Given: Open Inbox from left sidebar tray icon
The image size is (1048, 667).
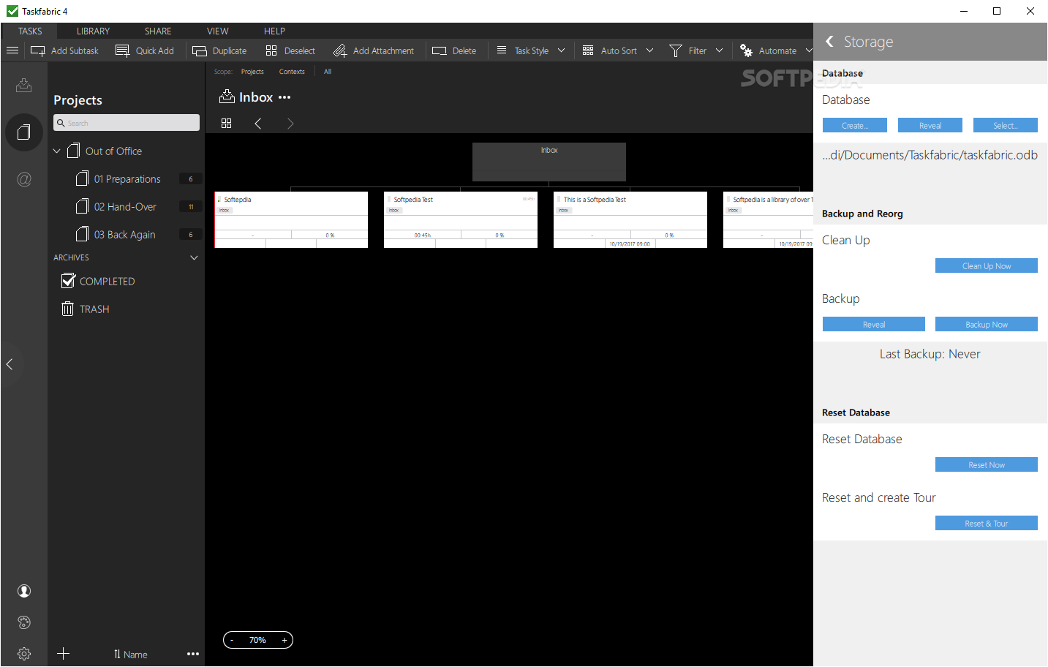Looking at the screenshot, I should pos(23,85).
